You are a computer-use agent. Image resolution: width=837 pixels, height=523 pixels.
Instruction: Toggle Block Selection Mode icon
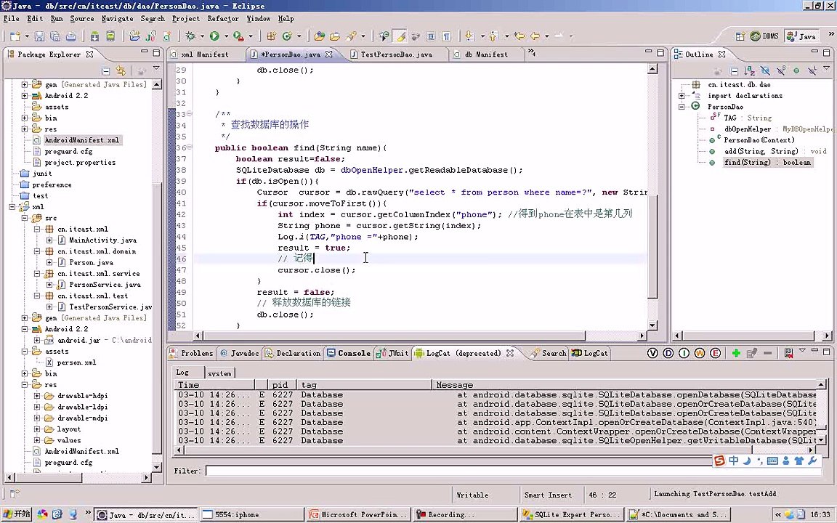coord(431,36)
